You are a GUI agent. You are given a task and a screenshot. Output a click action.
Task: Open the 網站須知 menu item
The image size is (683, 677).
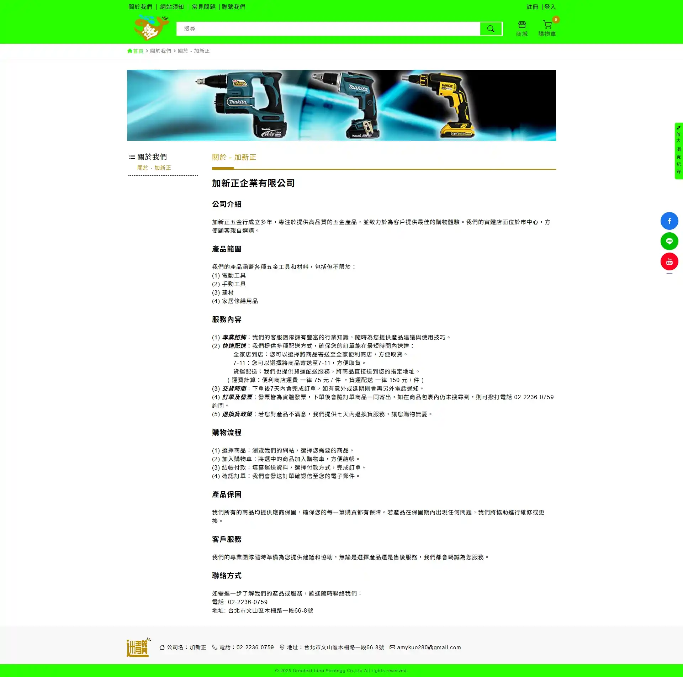coord(172,7)
